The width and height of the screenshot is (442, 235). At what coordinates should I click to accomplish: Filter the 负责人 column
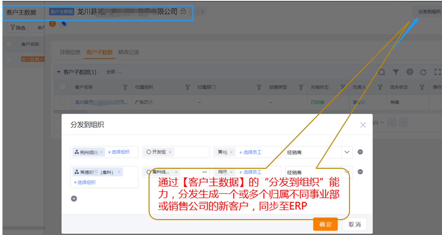(380, 87)
